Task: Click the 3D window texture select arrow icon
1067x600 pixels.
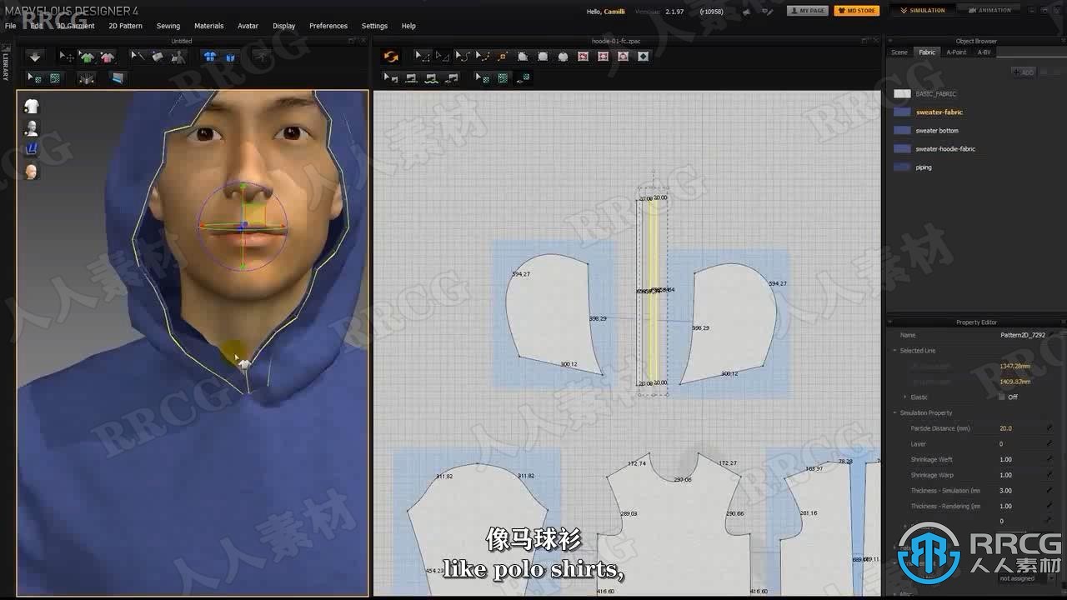Action: [34, 77]
